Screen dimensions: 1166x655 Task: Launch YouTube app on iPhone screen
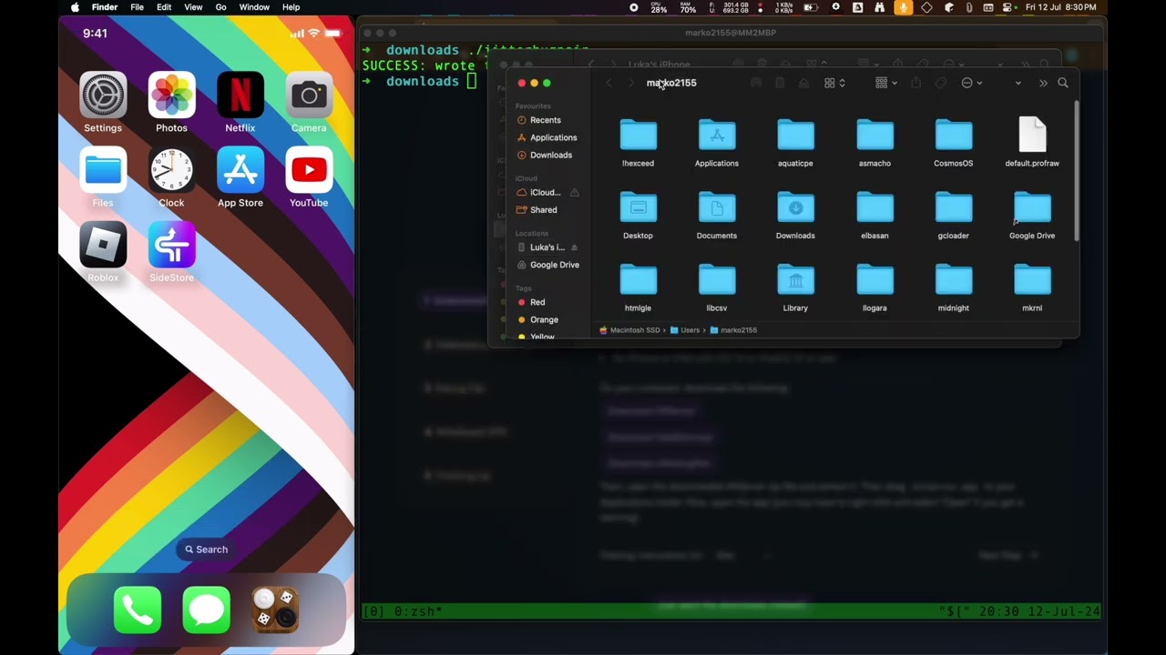tap(309, 169)
